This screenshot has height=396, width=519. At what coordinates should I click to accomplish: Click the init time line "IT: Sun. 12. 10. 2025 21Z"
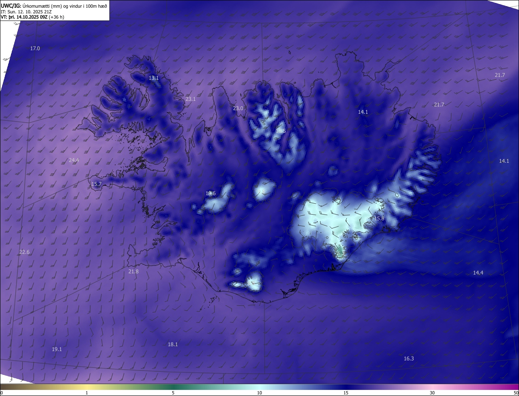pyautogui.click(x=26, y=11)
